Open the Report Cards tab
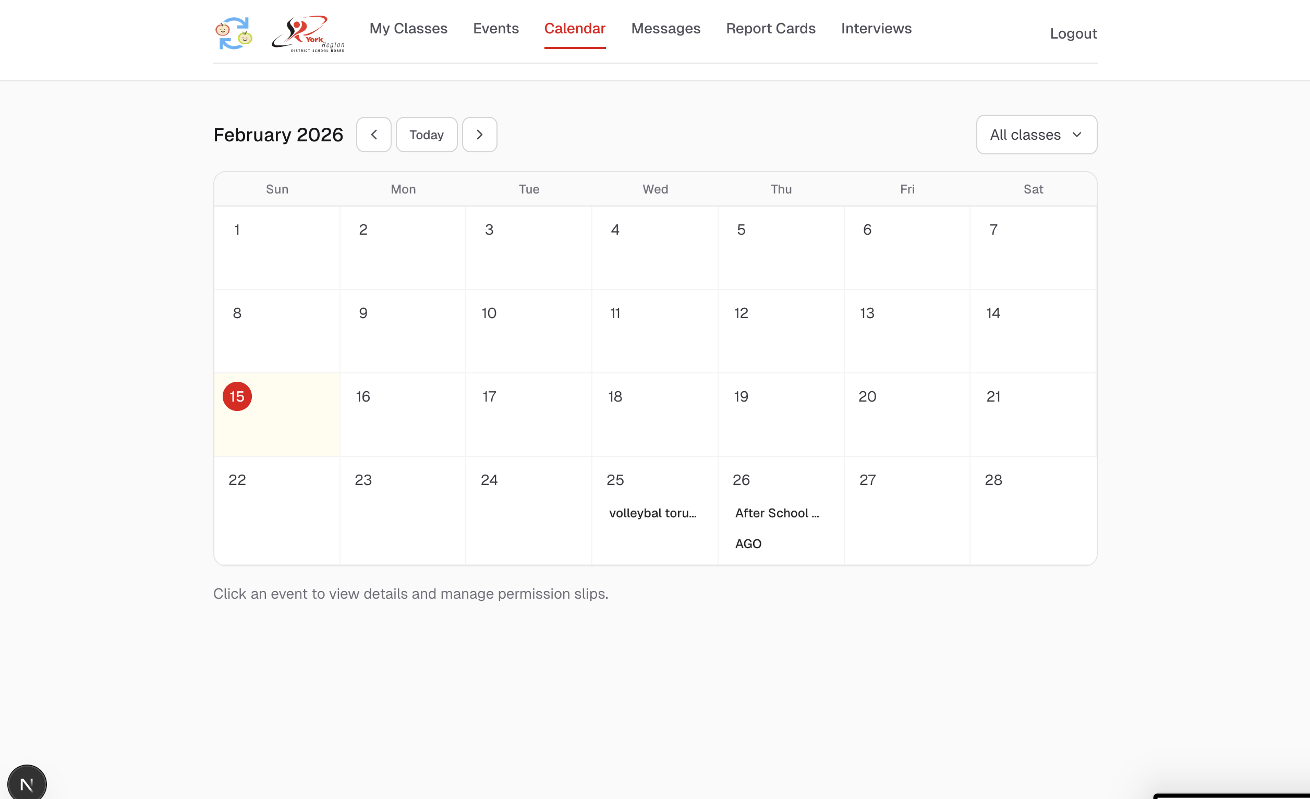 [x=770, y=29]
